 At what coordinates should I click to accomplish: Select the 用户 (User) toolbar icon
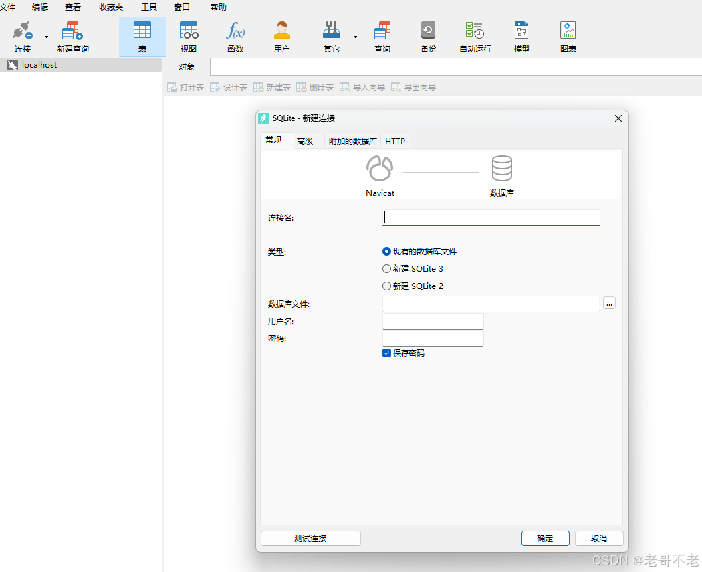pos(282,31)
